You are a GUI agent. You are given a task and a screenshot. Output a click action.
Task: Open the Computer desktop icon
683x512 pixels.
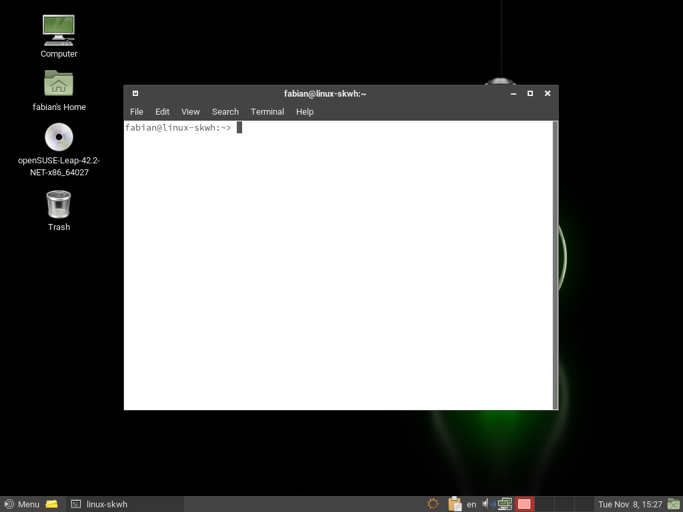[x=59, y=31]
